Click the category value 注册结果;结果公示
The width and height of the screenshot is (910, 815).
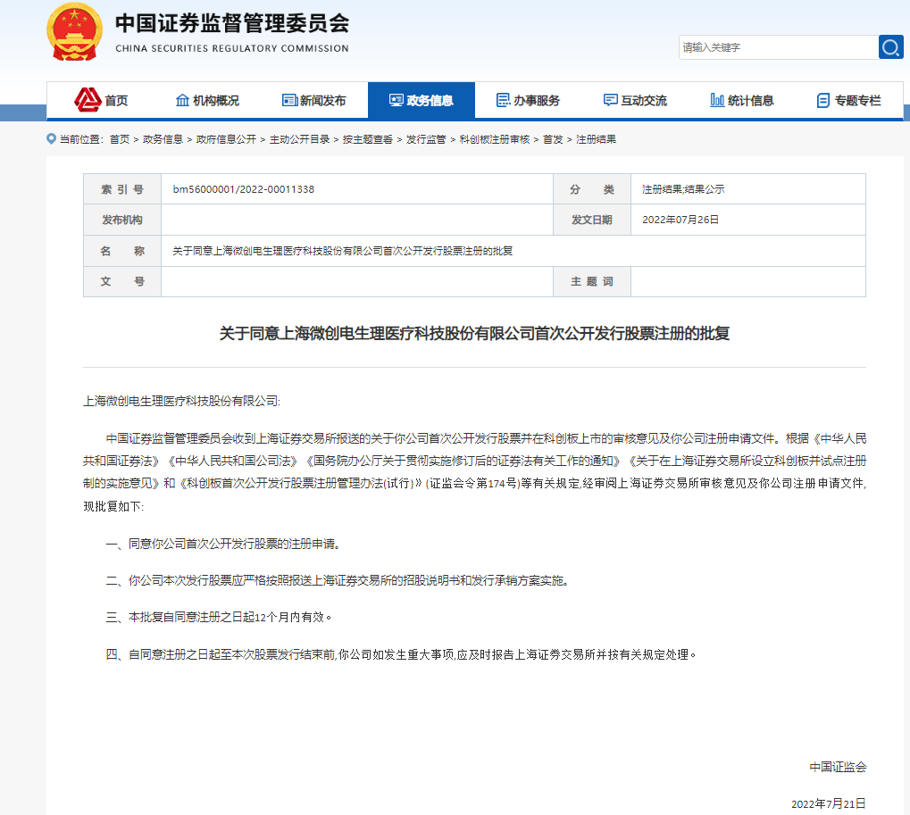tap(683, 189)
